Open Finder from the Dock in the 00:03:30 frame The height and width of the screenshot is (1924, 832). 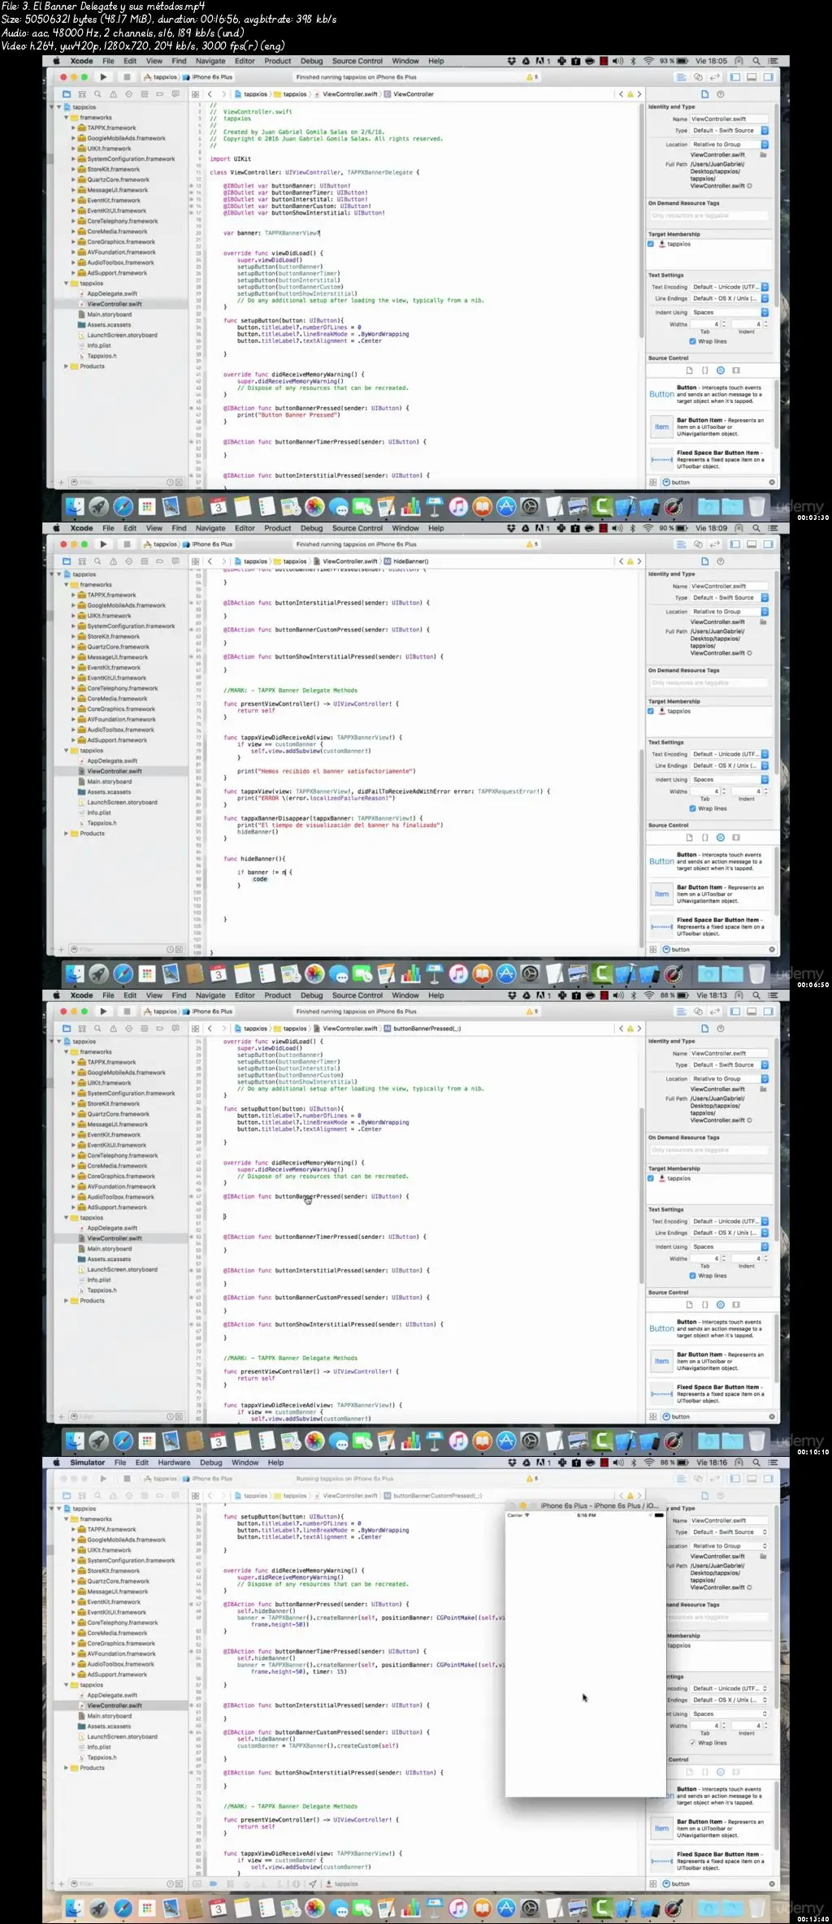(75, 508)
